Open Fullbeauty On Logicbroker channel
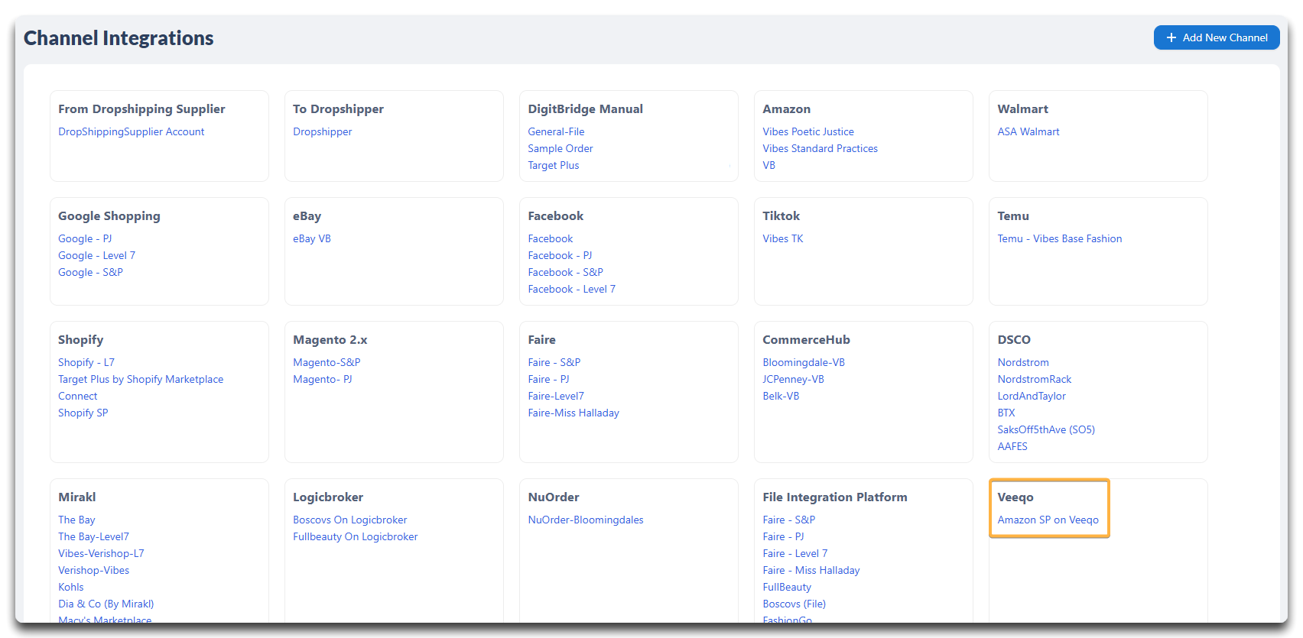The image size is (1303, 638). pyautogui.click(x=356, y=536)
